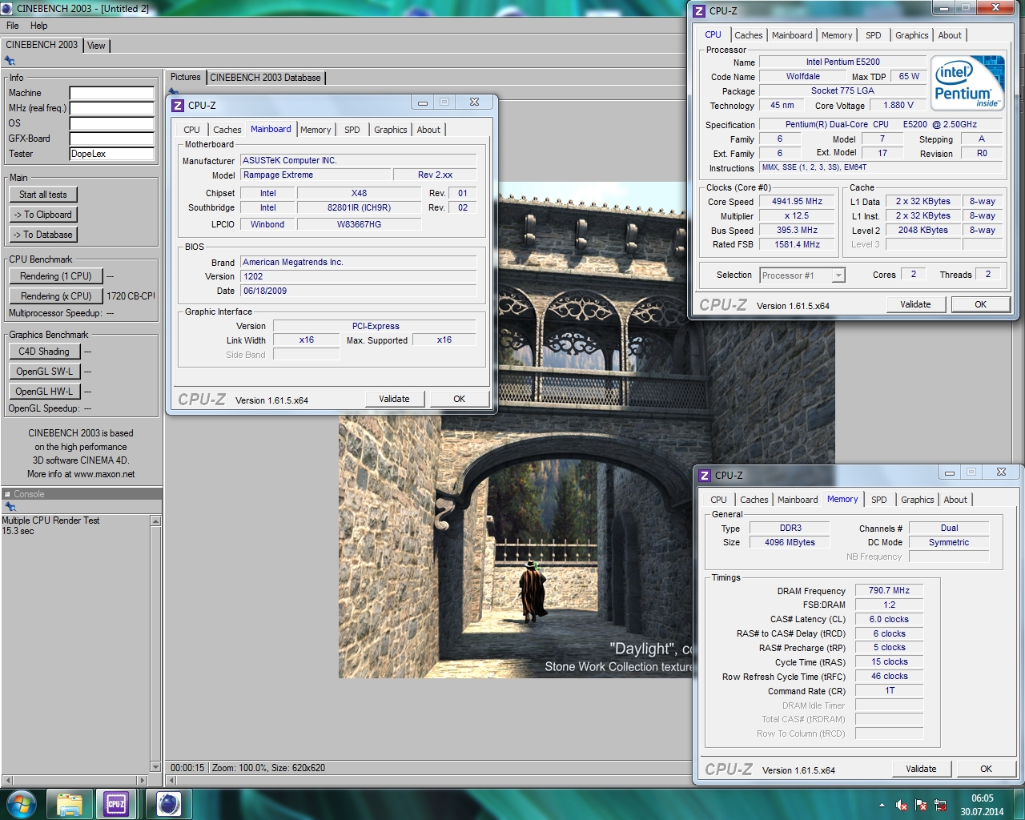Click the CPU-Z logo in Memory window title

(x=705, y=475)
